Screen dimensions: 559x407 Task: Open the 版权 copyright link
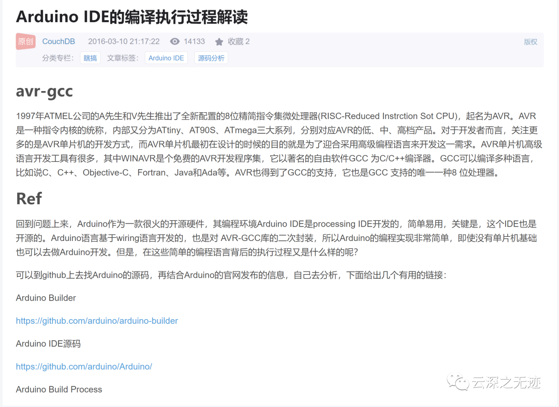click(x=531, y=42)
